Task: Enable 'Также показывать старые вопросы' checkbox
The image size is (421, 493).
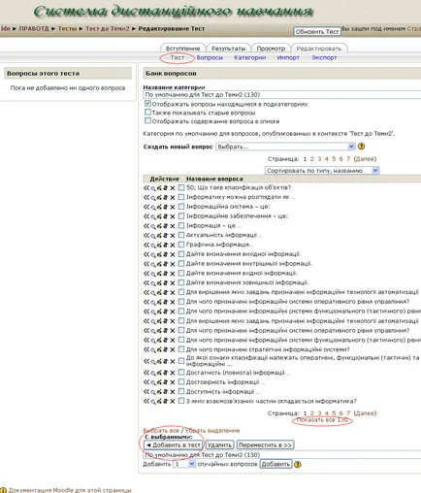Action: pyautogui.click(x=147, y=113)
